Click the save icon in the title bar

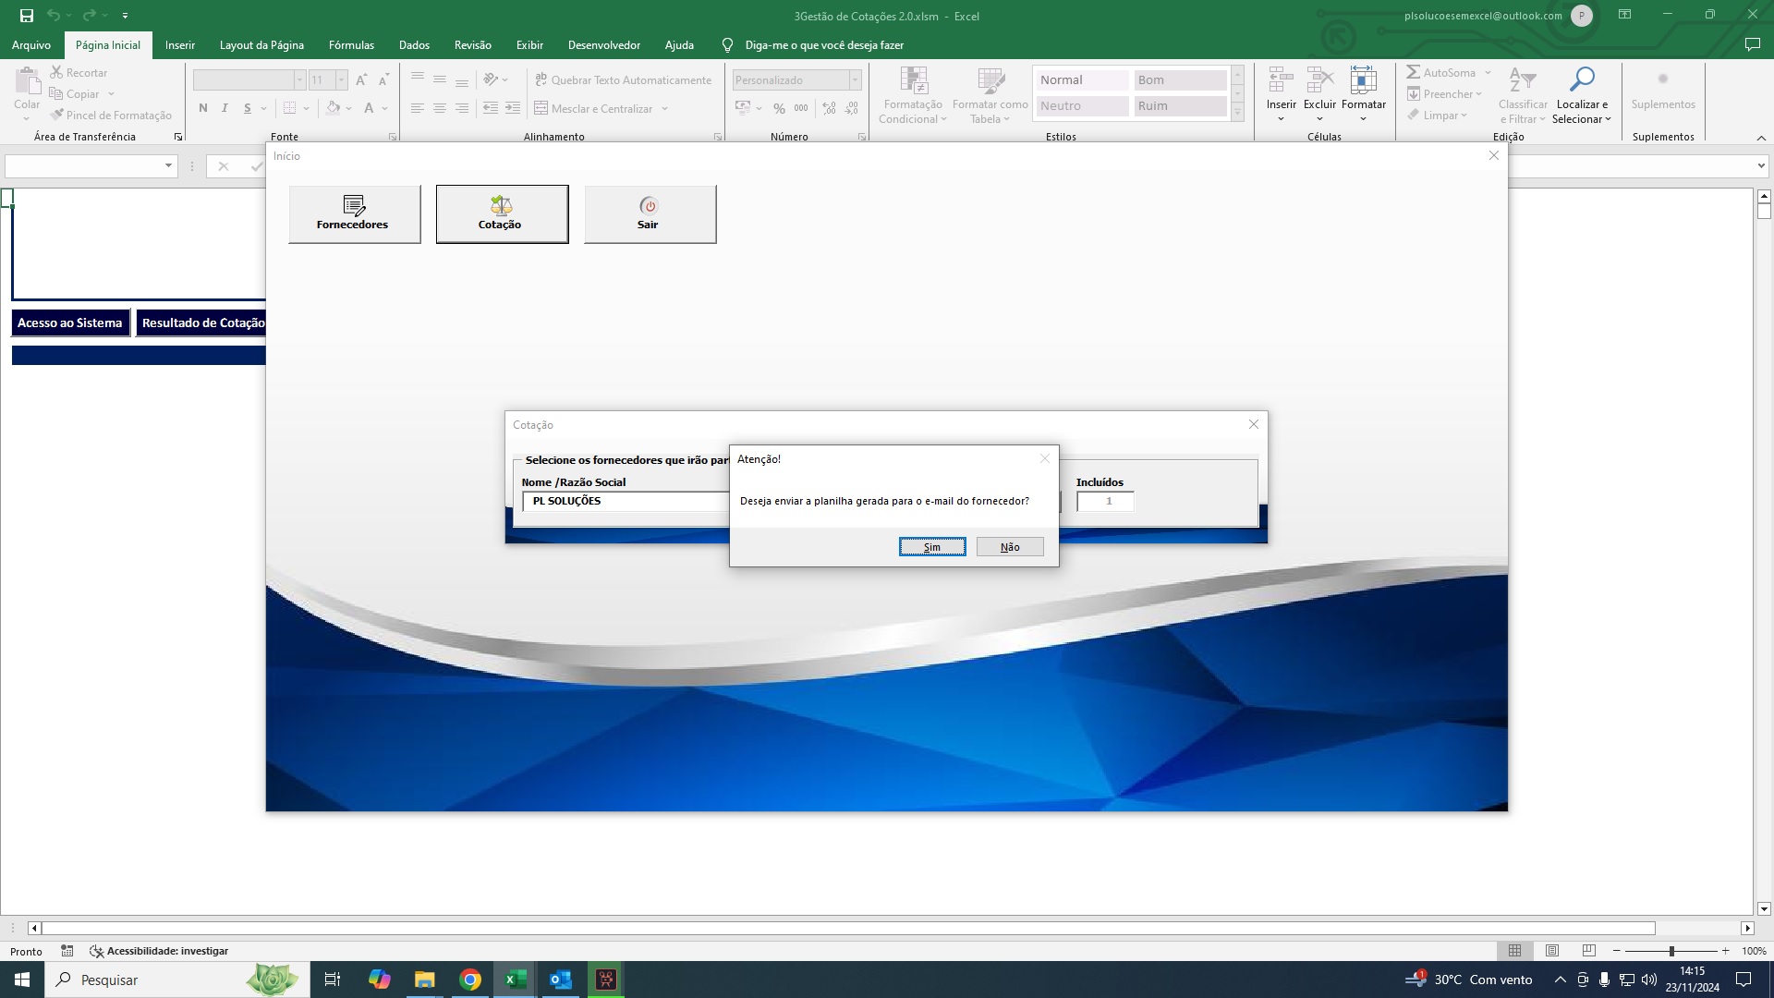[27, 16]
